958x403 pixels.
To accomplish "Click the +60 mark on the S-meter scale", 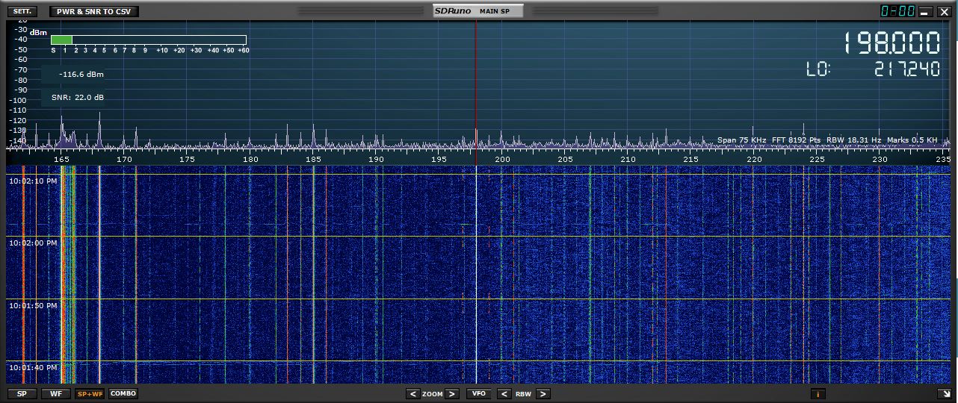I will 242,50.
